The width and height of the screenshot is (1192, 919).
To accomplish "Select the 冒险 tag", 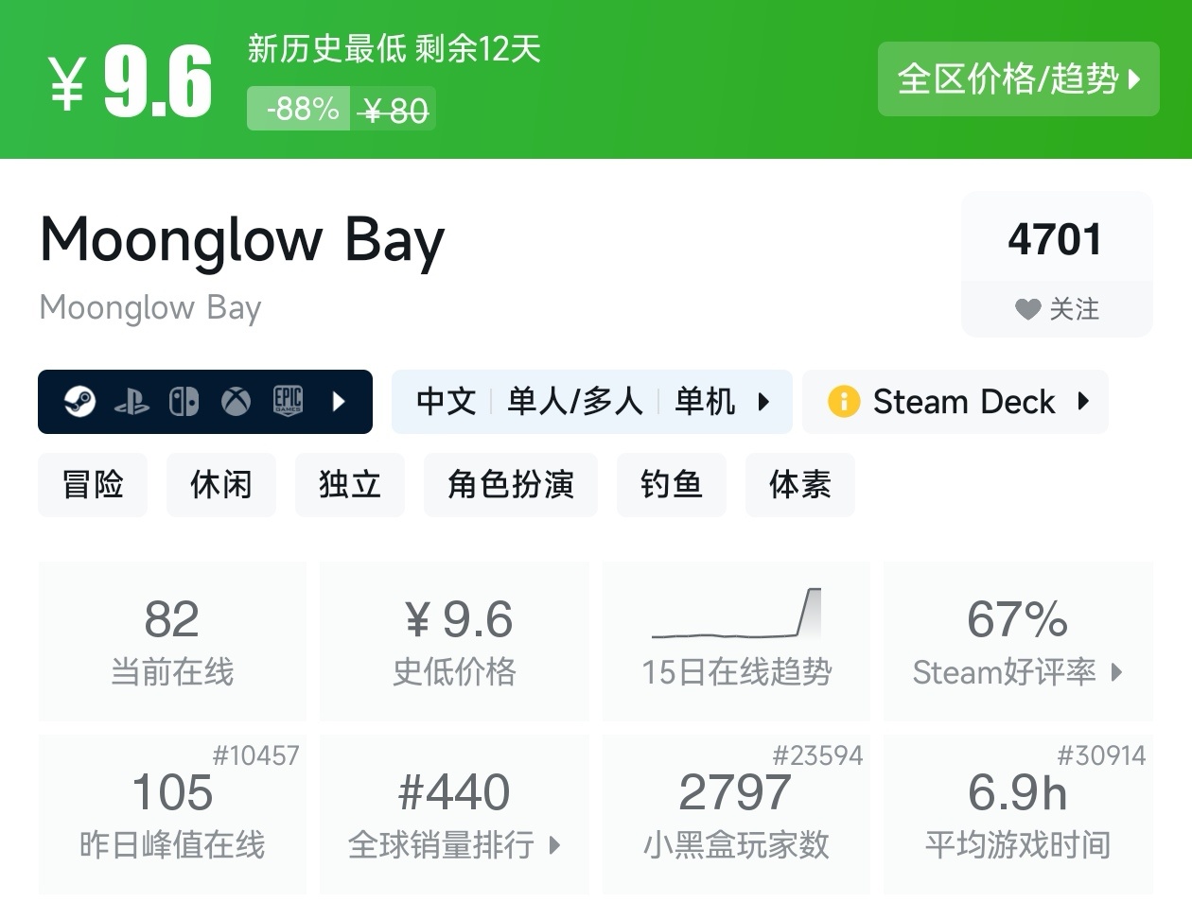I will (x=93, y=485).
